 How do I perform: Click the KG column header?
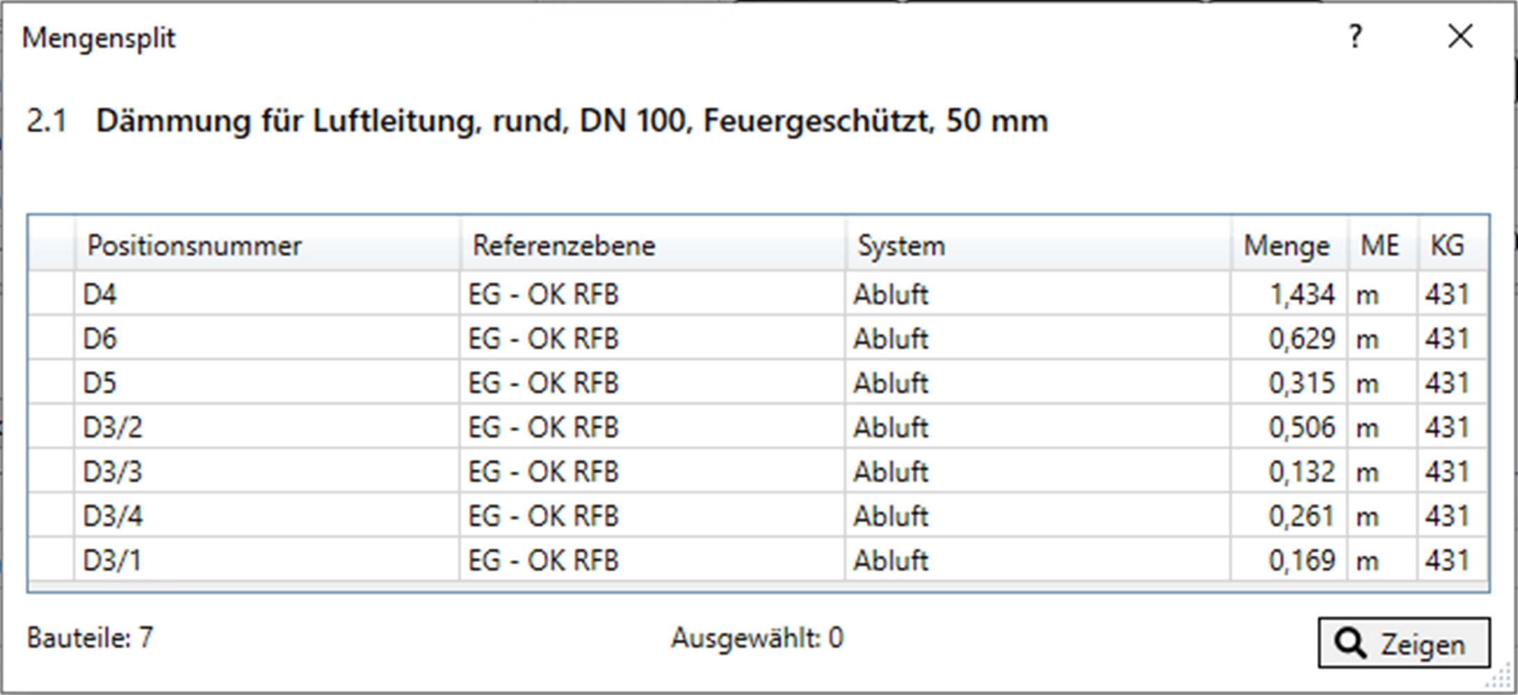[1448, 246]
